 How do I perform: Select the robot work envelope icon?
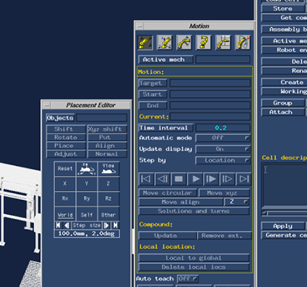(243, 43)
